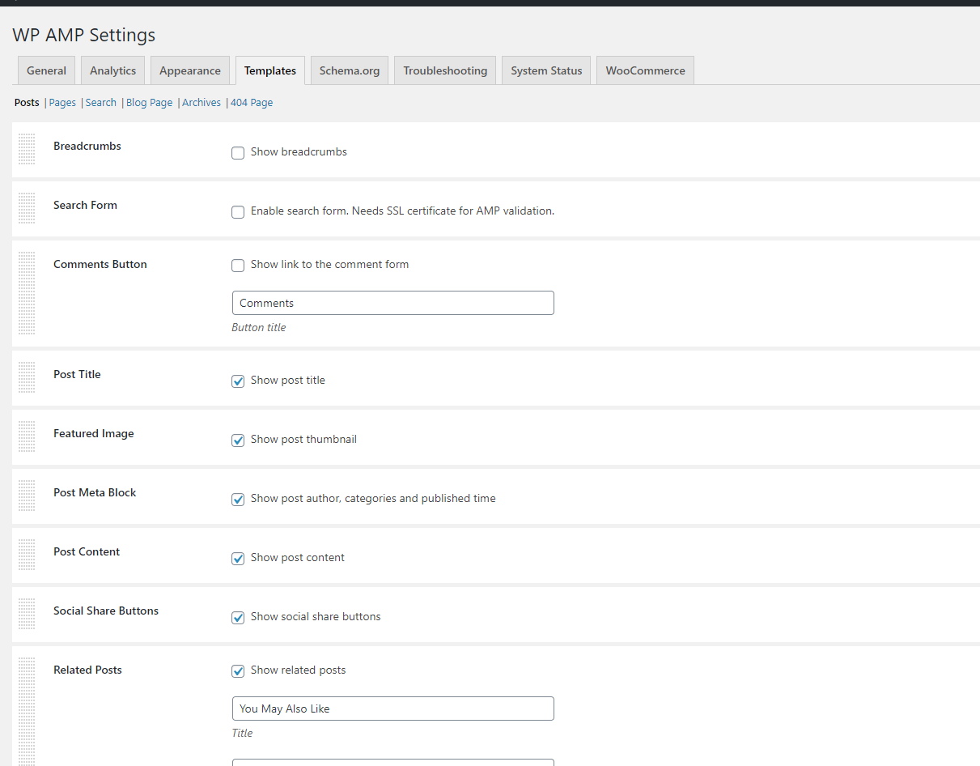Image resolution: width=980 pixels, height=766 pixels.
Task: Click the Post Meta Block label
Action: (95, 492)
